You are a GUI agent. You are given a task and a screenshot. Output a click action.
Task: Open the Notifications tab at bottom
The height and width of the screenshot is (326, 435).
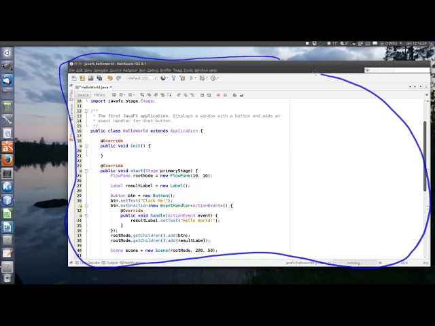pyautogui.click(x=133, y=263)
